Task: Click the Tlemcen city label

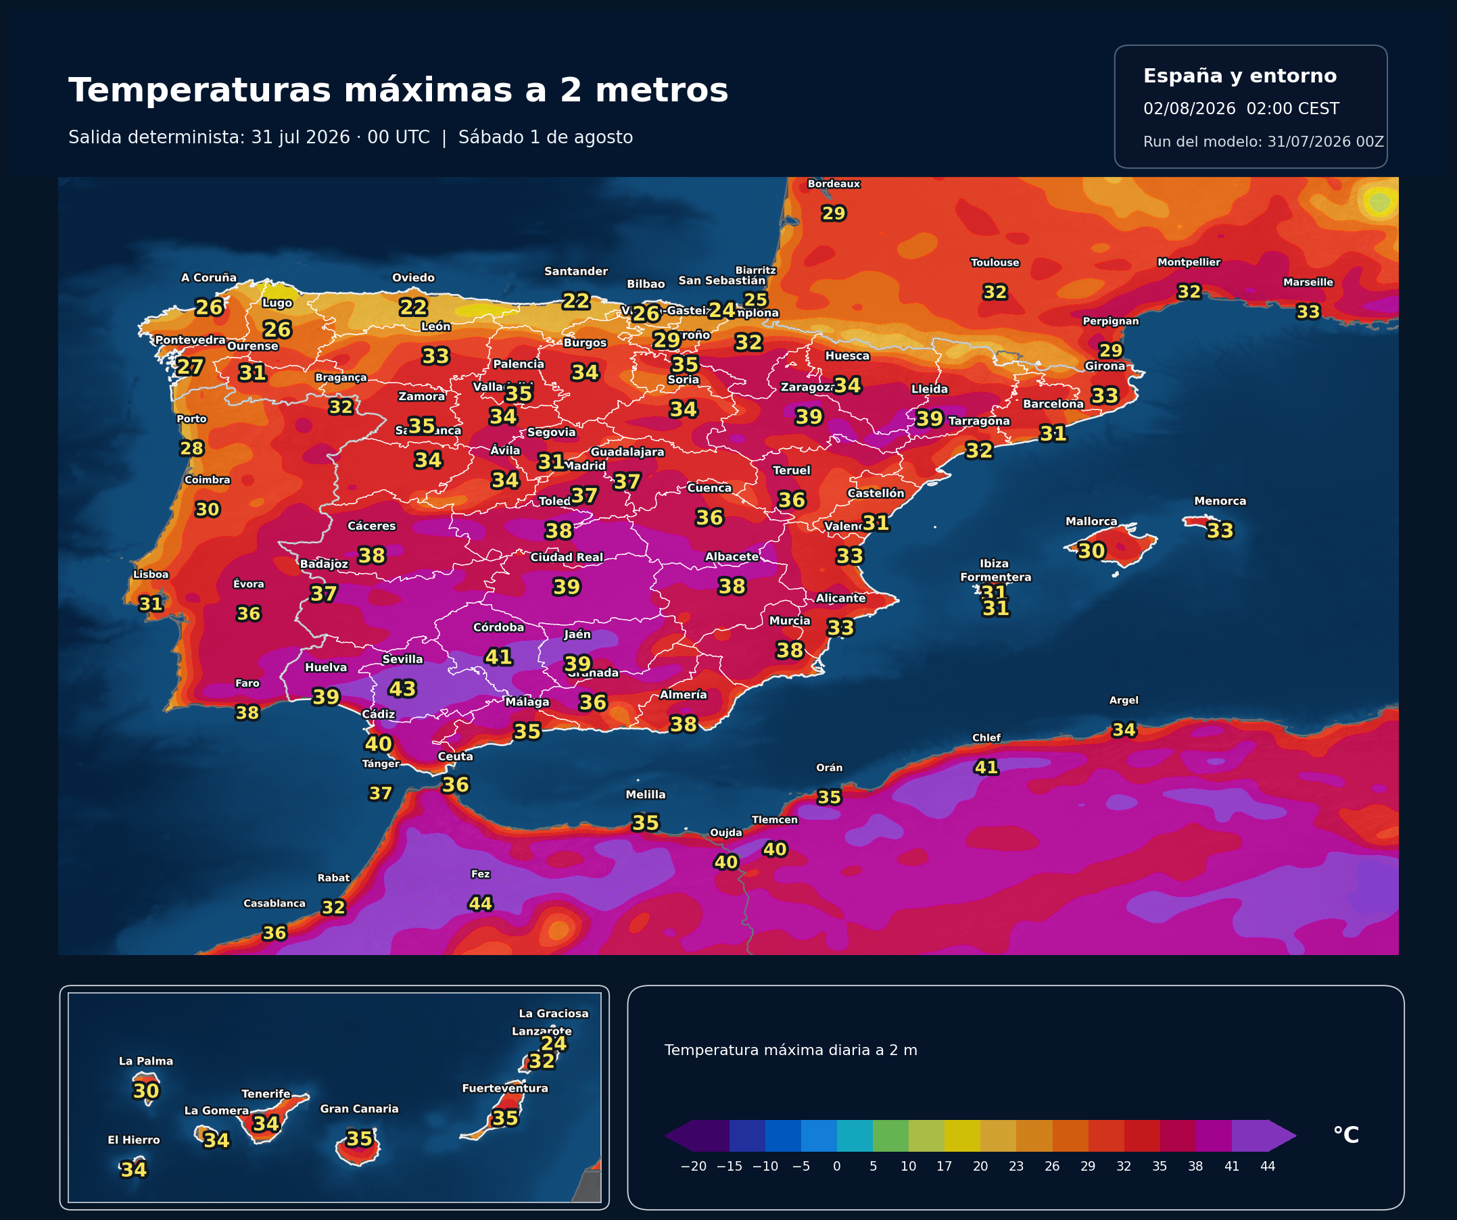Action: 775,820
